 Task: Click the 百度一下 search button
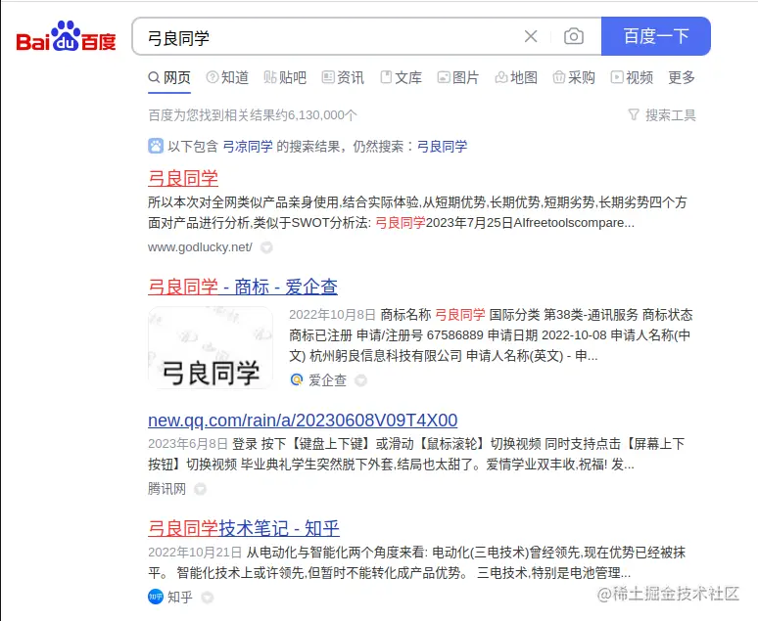click(656, 36)
